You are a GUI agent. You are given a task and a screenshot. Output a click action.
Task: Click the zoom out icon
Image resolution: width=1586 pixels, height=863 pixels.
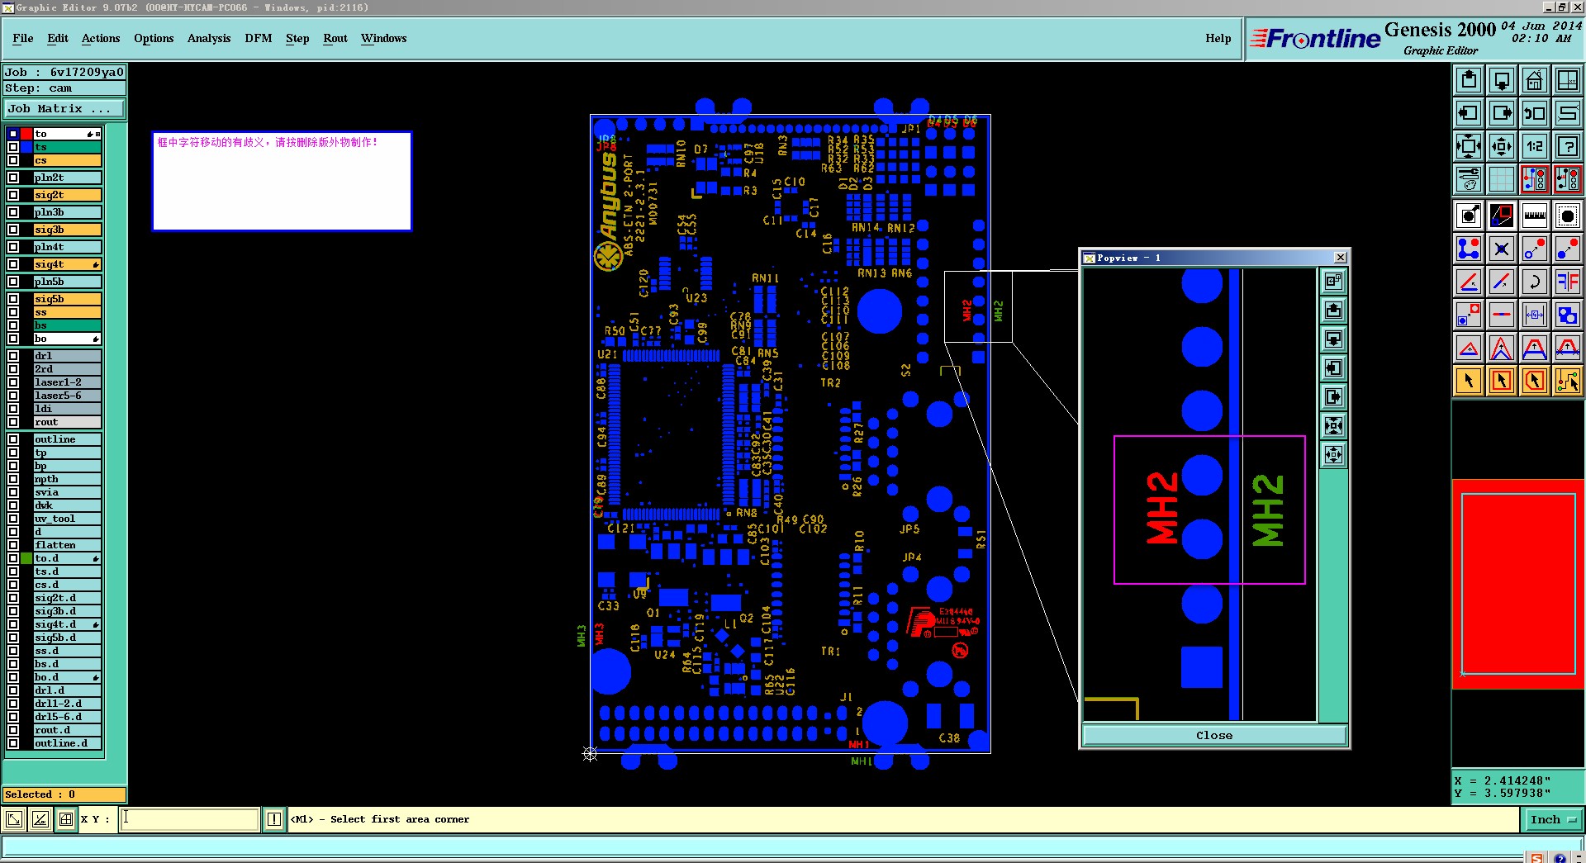(1502, 146)
